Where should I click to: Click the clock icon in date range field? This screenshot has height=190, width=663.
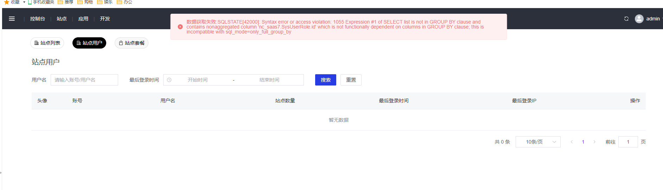coord(169,80)
